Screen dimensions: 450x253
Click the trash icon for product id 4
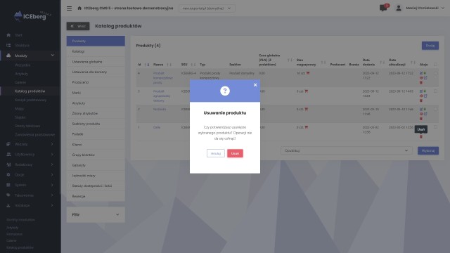coord(421,83)
